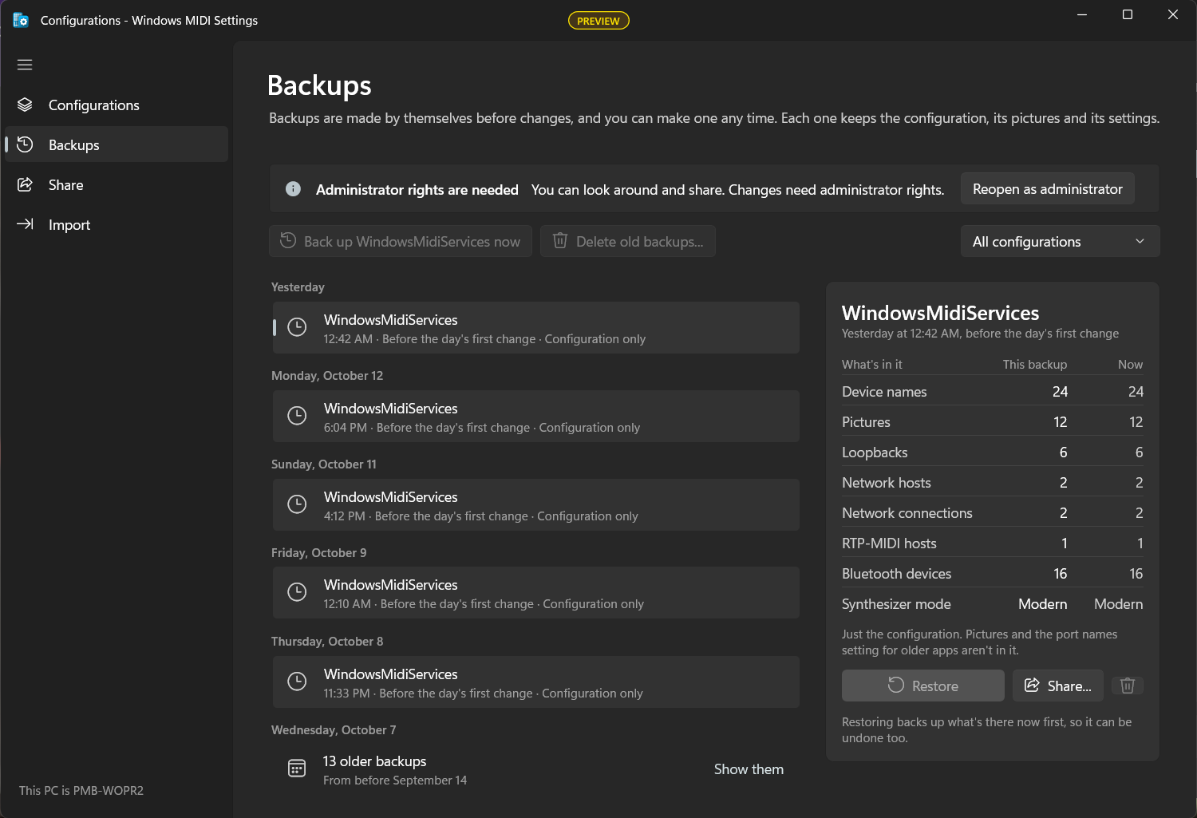This screenshot has width=1197, height=818.
Task: Select the Sunday, October 11 backup
Action: (x=536, y=505)
